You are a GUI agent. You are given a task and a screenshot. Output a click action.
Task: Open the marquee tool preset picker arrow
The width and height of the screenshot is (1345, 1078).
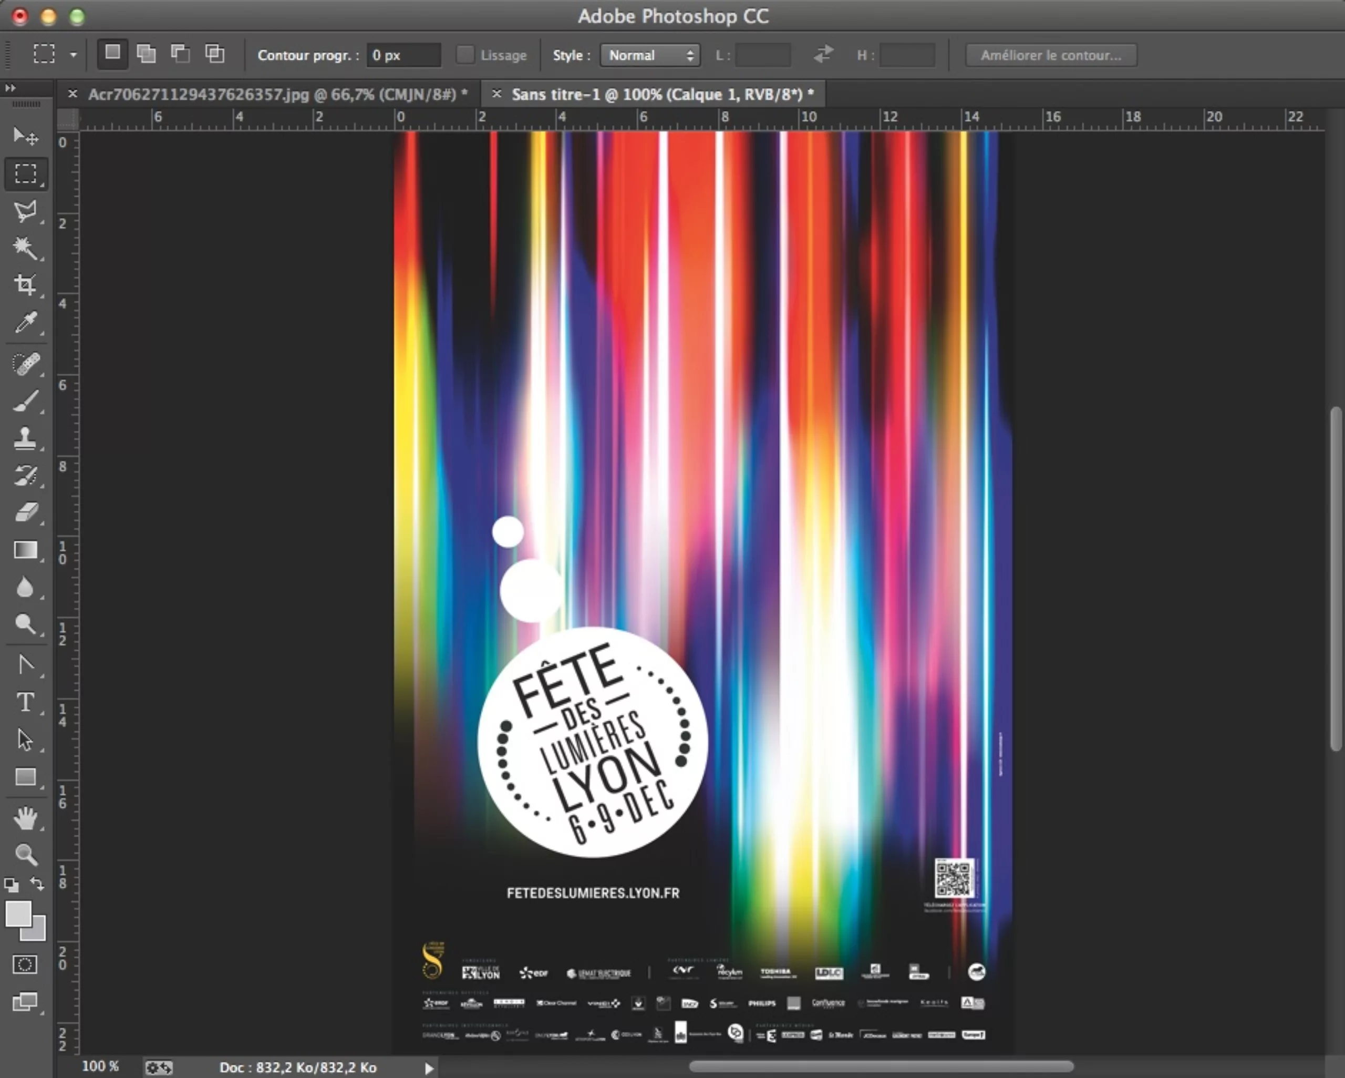[73, 55]
